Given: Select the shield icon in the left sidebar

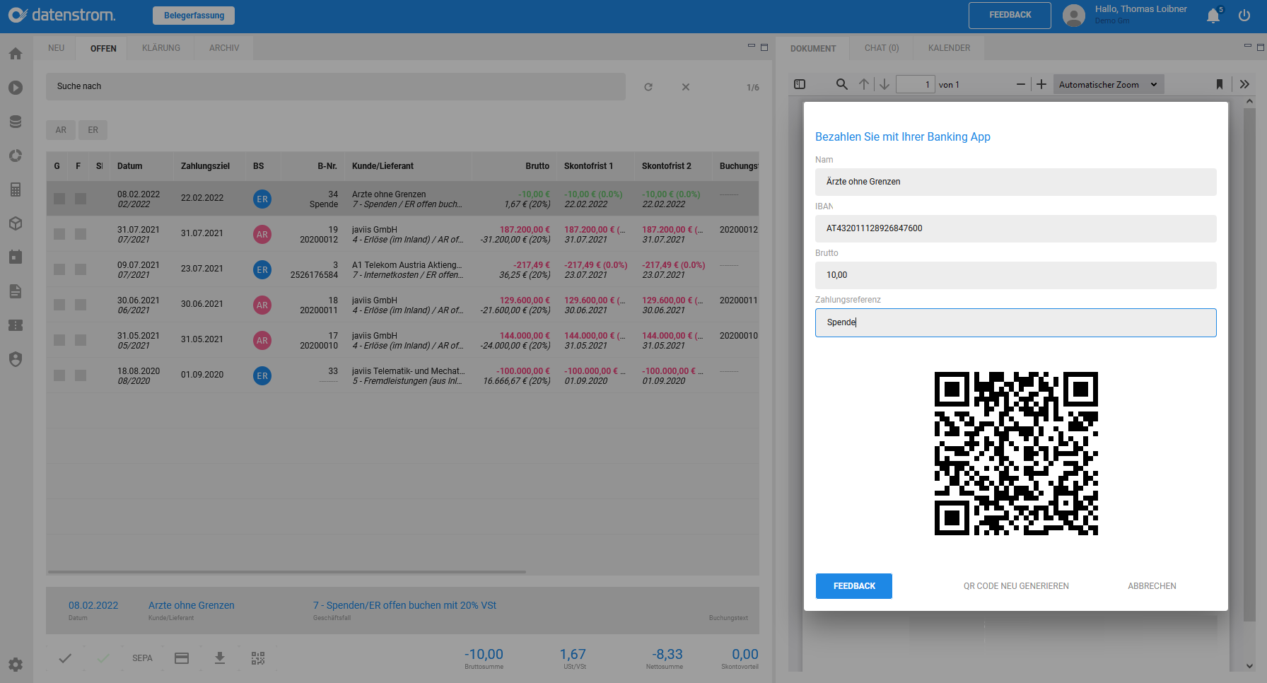Looking at the screenshot, I should click(16, 359).
